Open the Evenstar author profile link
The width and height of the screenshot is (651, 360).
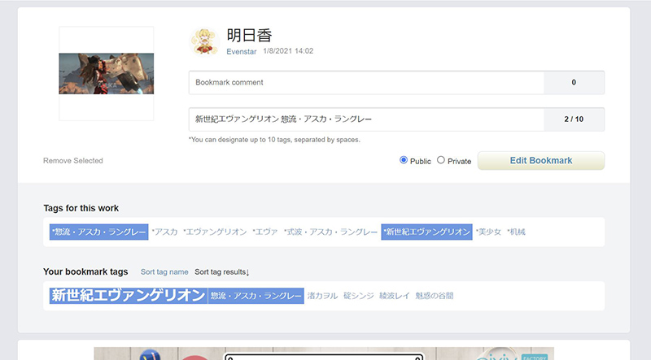point(241,51)
